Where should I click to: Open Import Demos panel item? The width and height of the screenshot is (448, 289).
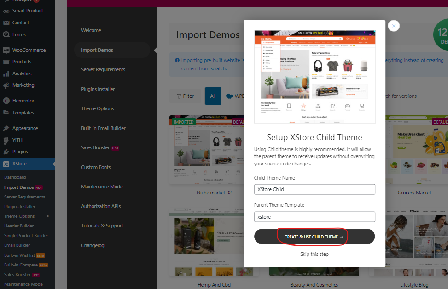112,50
